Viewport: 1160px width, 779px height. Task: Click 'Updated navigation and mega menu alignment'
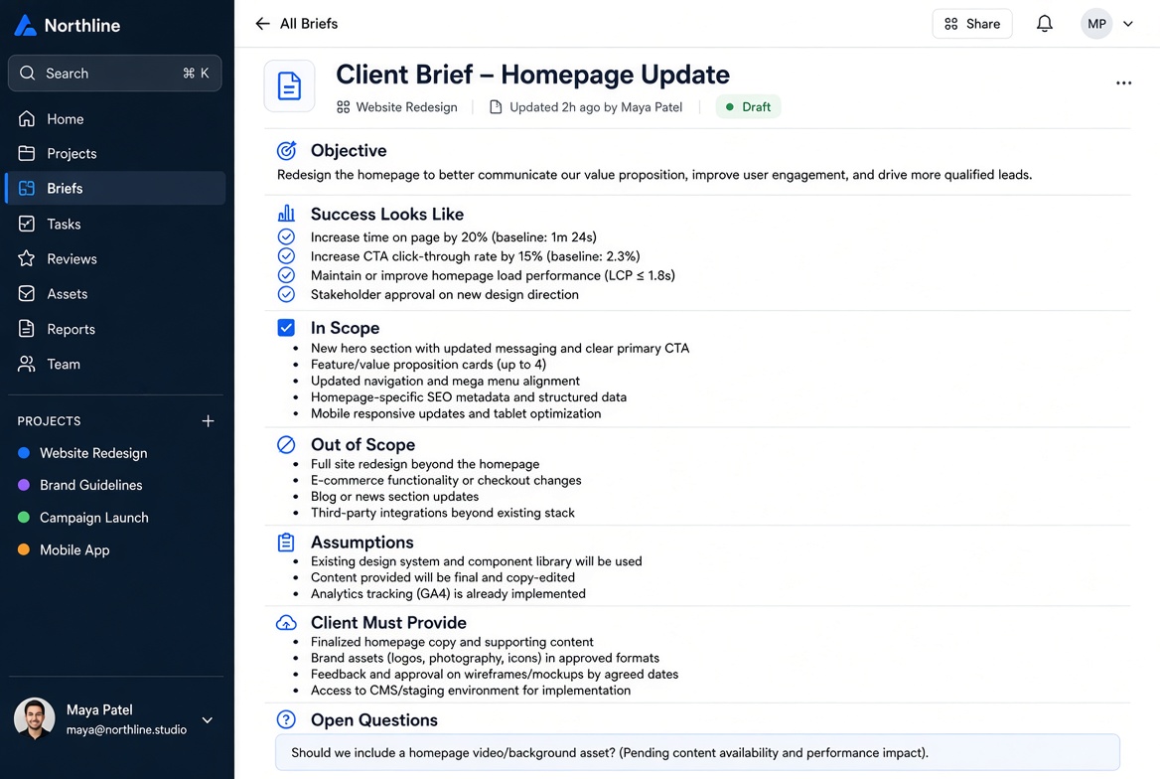click(445, 381)
